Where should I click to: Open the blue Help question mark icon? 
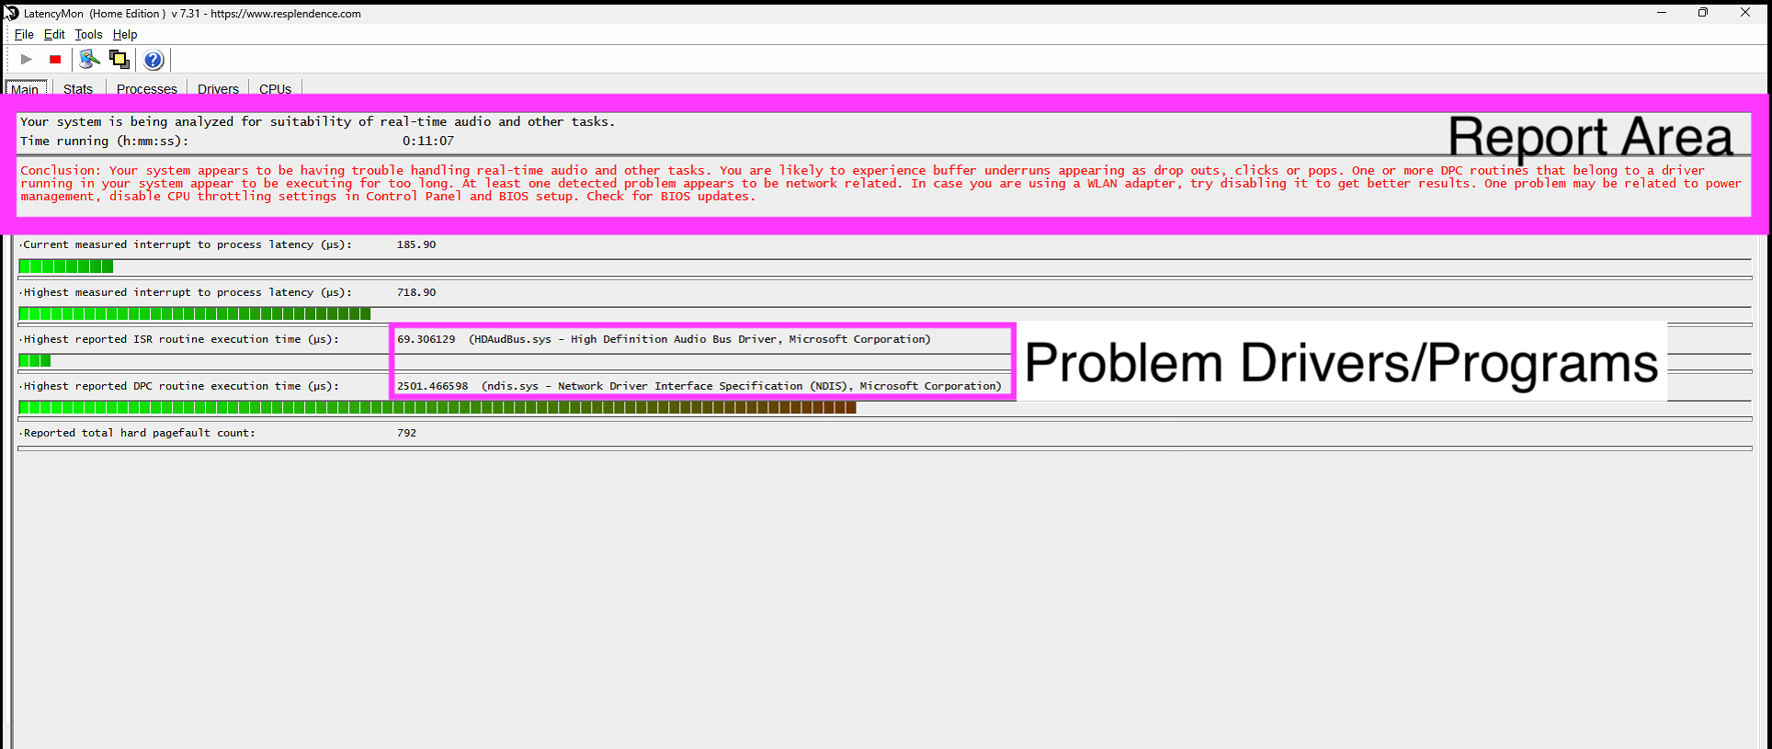click(153, 60)
